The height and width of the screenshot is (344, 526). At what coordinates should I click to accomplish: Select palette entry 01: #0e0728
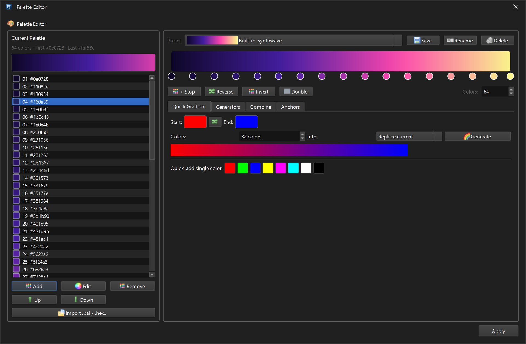click(81, 79)
